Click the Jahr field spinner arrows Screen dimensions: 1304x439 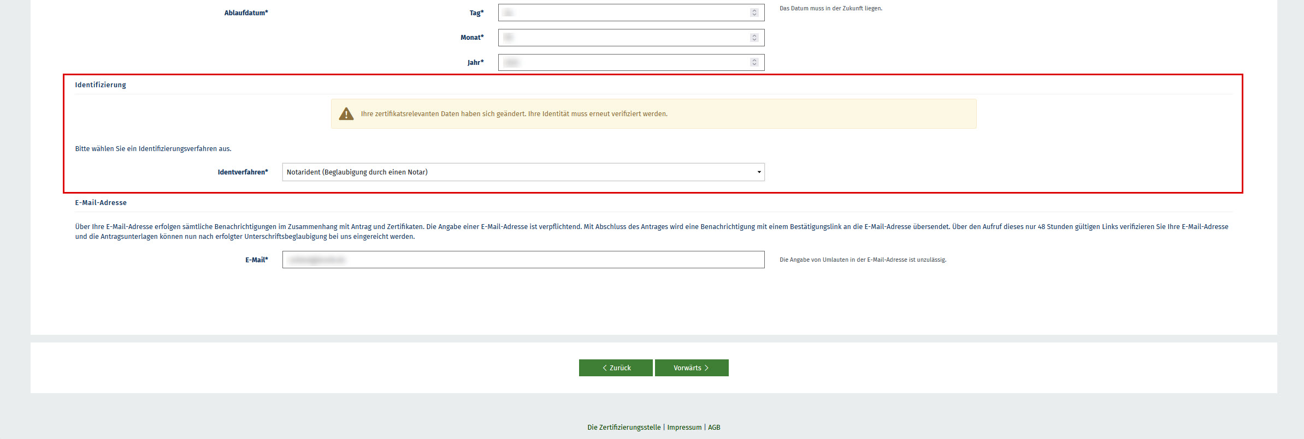click(x=754, y=63)
